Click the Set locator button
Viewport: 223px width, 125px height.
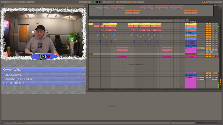[x=187, y=20]
